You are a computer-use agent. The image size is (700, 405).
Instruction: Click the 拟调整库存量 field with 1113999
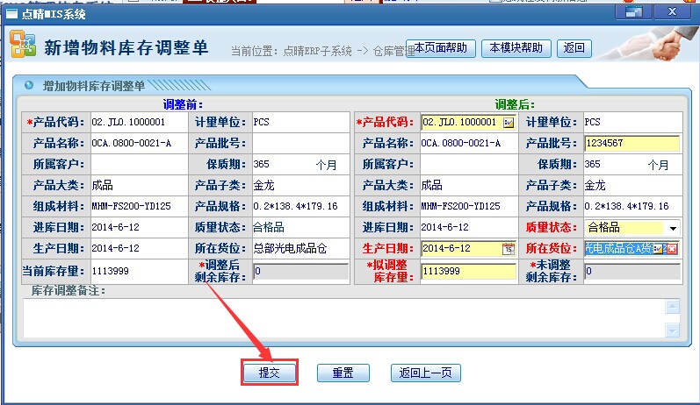click(x=468, y=271)
